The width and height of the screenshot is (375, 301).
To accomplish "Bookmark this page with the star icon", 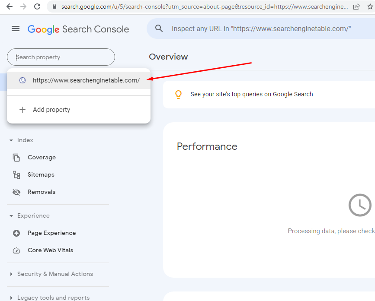I will click(x=370, y=6).
